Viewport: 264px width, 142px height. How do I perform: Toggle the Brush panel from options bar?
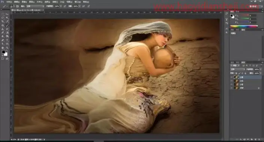pos(17,6)
